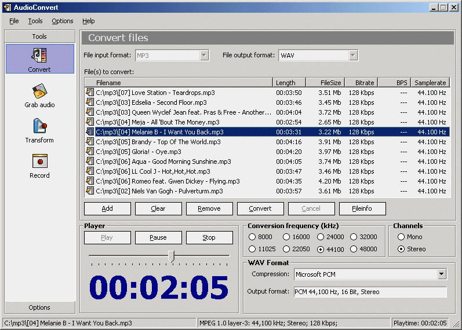Image resolution: width=462 pixels, height=330 pixels.
Task: Open the Transform tool icon
Action: click(x=39, y=128)
